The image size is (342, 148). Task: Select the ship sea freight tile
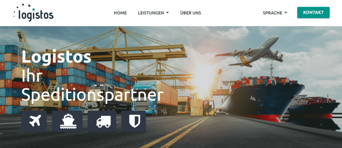[67, 121]
